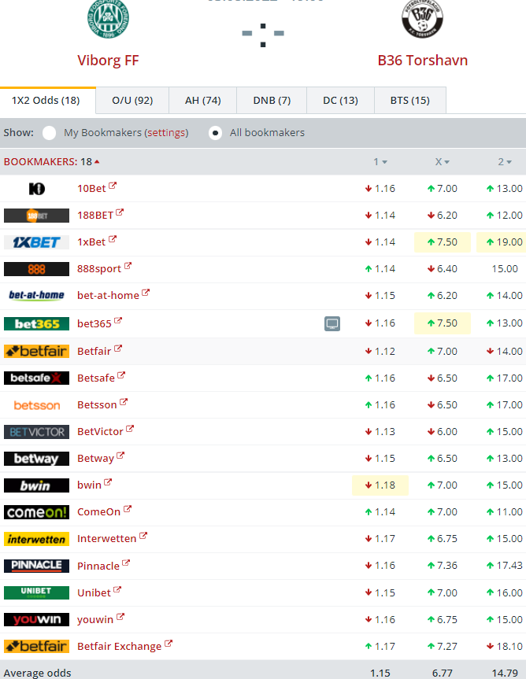The image size is (526, 679).
Task: Open the bookmaker settings link
Action: 166,133
